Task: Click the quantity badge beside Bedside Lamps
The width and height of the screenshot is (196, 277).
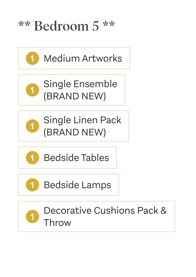Action: click(32, 185)
